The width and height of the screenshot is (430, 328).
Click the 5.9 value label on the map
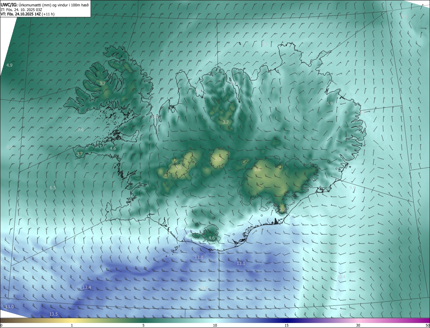(x=330, y=104)
